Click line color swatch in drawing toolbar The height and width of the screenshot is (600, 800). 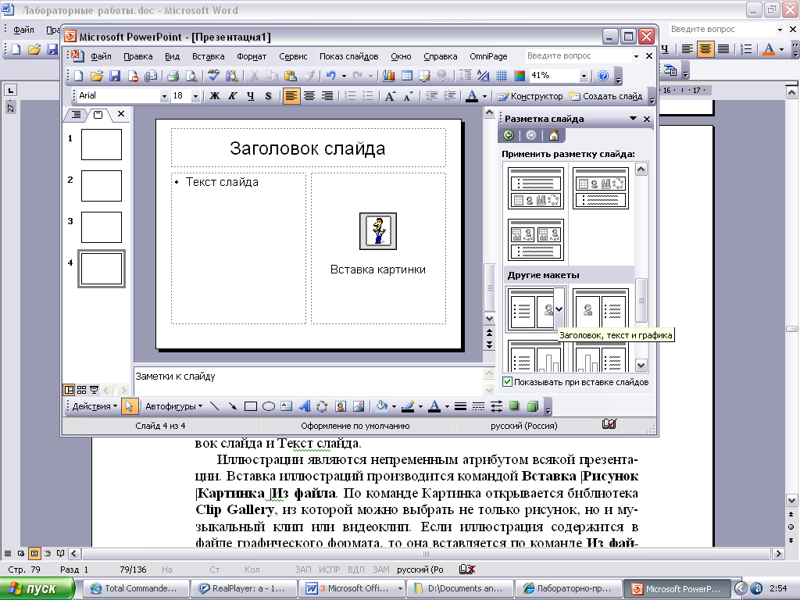tap(408, 406)
